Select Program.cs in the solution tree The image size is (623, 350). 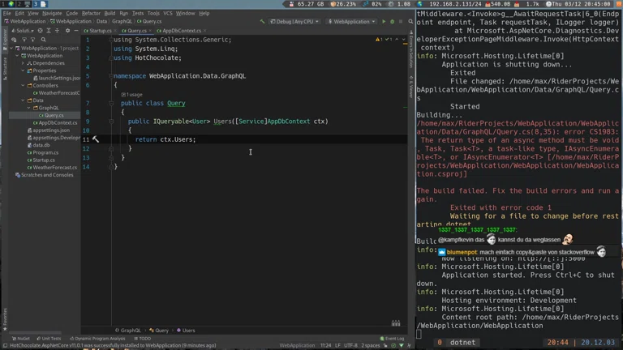tap(43, 152)
